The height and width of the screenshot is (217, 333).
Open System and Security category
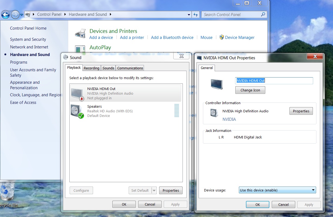coord(28,39)
